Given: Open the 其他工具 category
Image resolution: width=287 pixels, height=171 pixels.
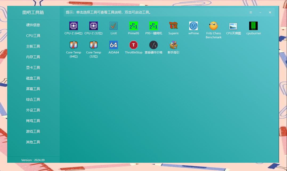Looking at the screenshot, I should [33, 142].
